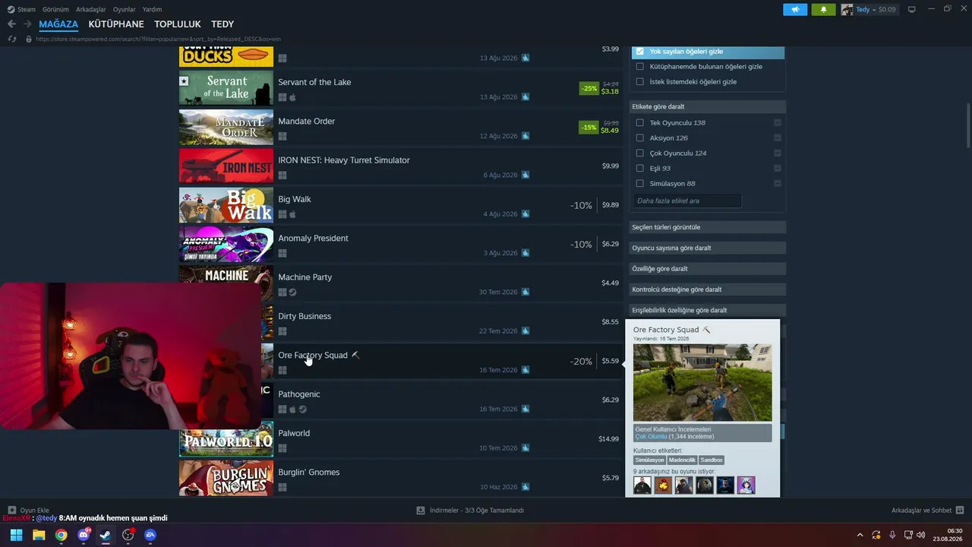Click the store URL address bar
The height and width of the screenshot is (547, 972).
point(158,39)
